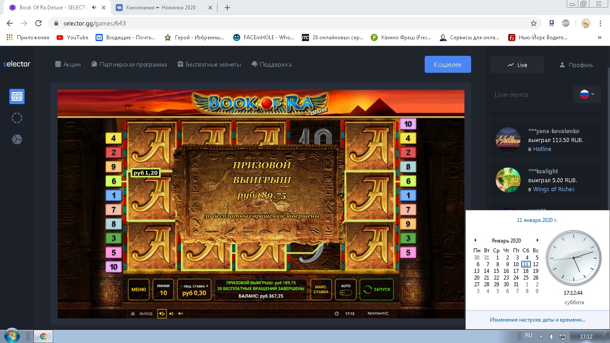Click the Selector logo
The image size is (610, 343).
(17, 64)
